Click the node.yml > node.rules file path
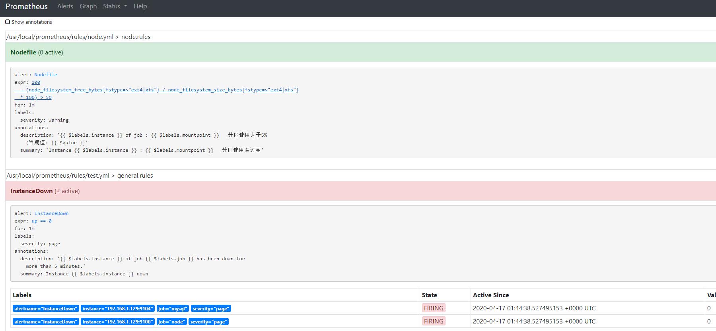 (78, 37)
